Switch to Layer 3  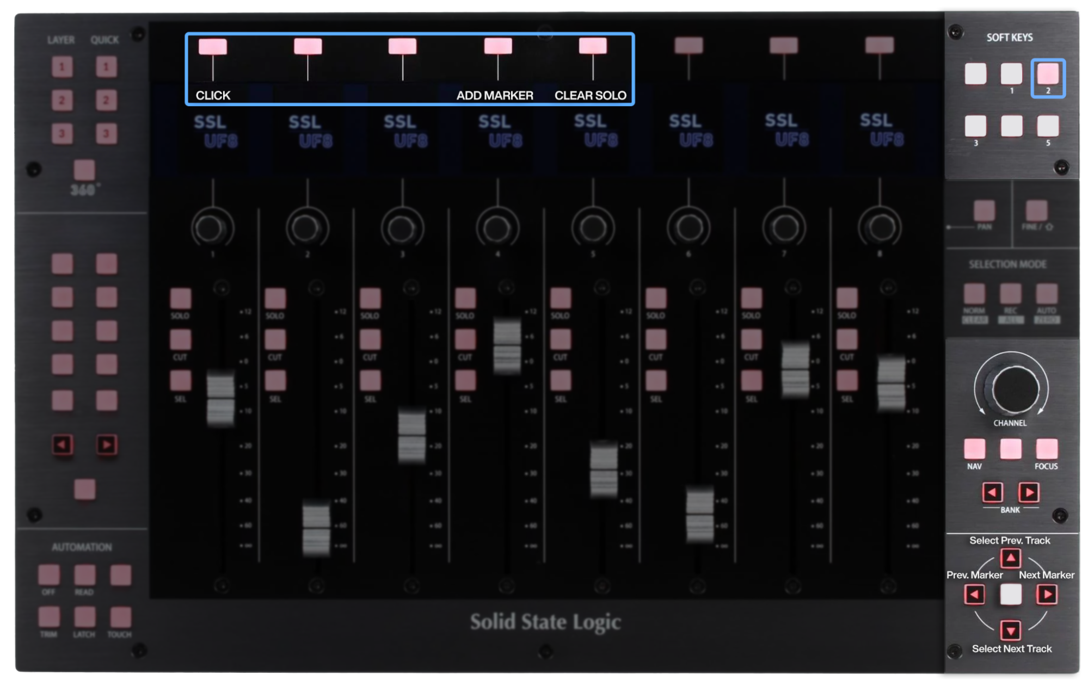coord(62,133)
